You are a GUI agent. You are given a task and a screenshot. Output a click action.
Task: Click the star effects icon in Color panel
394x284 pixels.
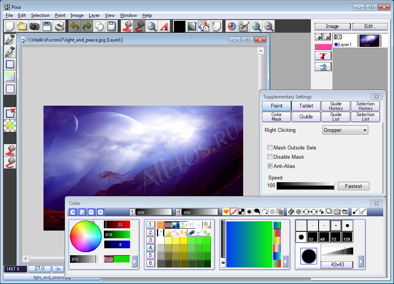coord(321,212)
